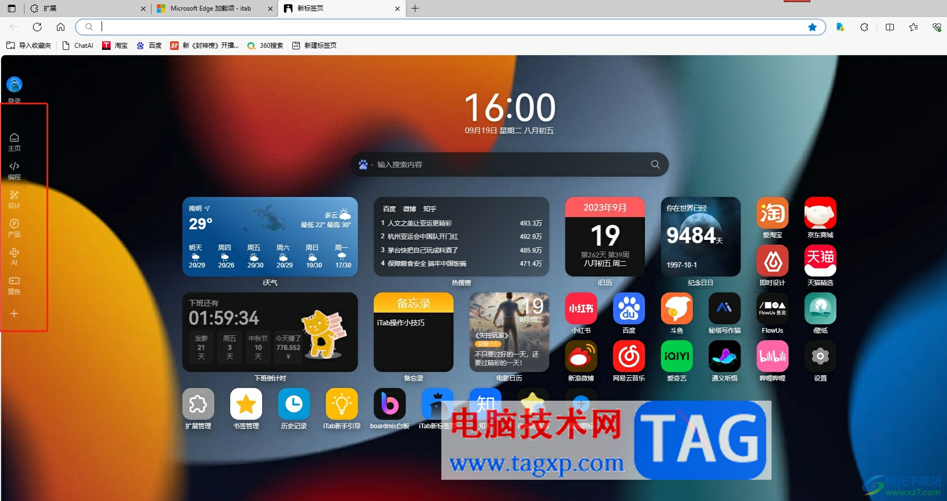Switch to the 编程 sidebar category
The height and width of the screenshot is (501, 947).
(14, 171)
